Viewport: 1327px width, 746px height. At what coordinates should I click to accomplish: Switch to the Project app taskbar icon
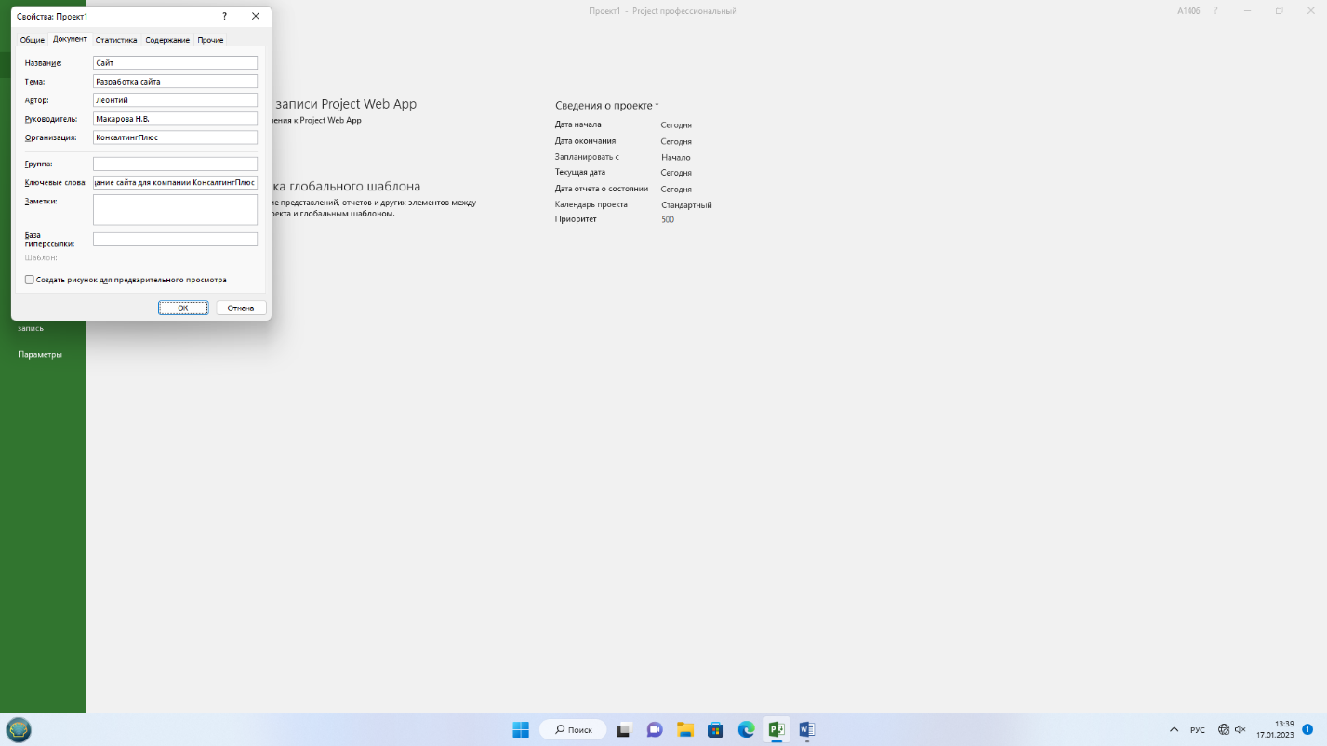(x=776, y=729)
